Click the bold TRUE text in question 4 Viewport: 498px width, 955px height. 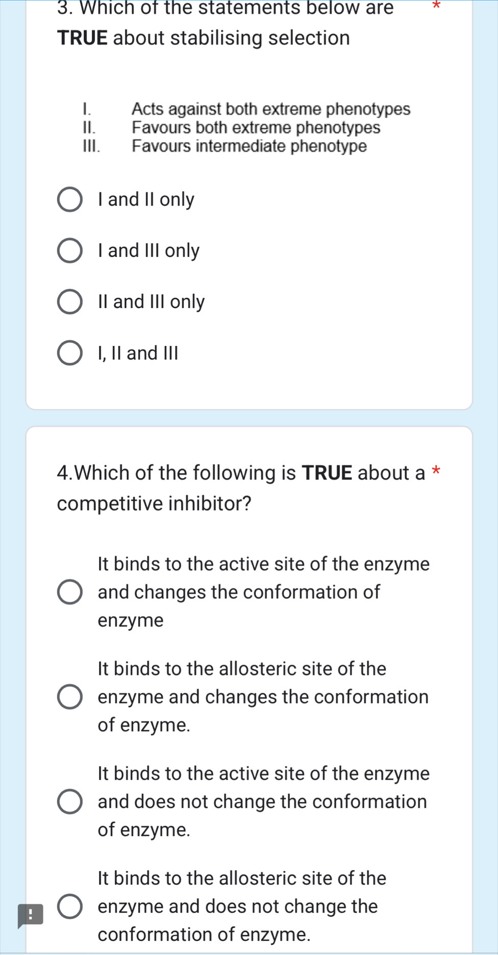327,473
